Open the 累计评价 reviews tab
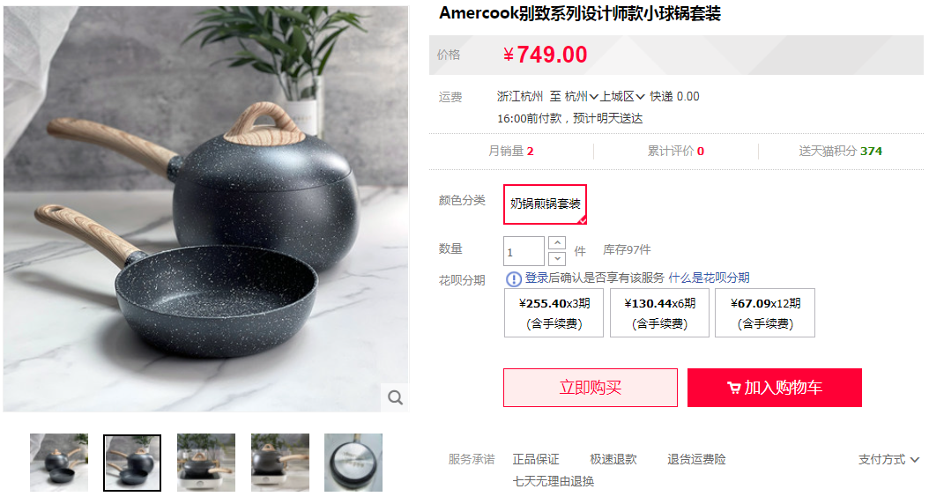This screenshot has height=504, width=929. tap(675, 151)
